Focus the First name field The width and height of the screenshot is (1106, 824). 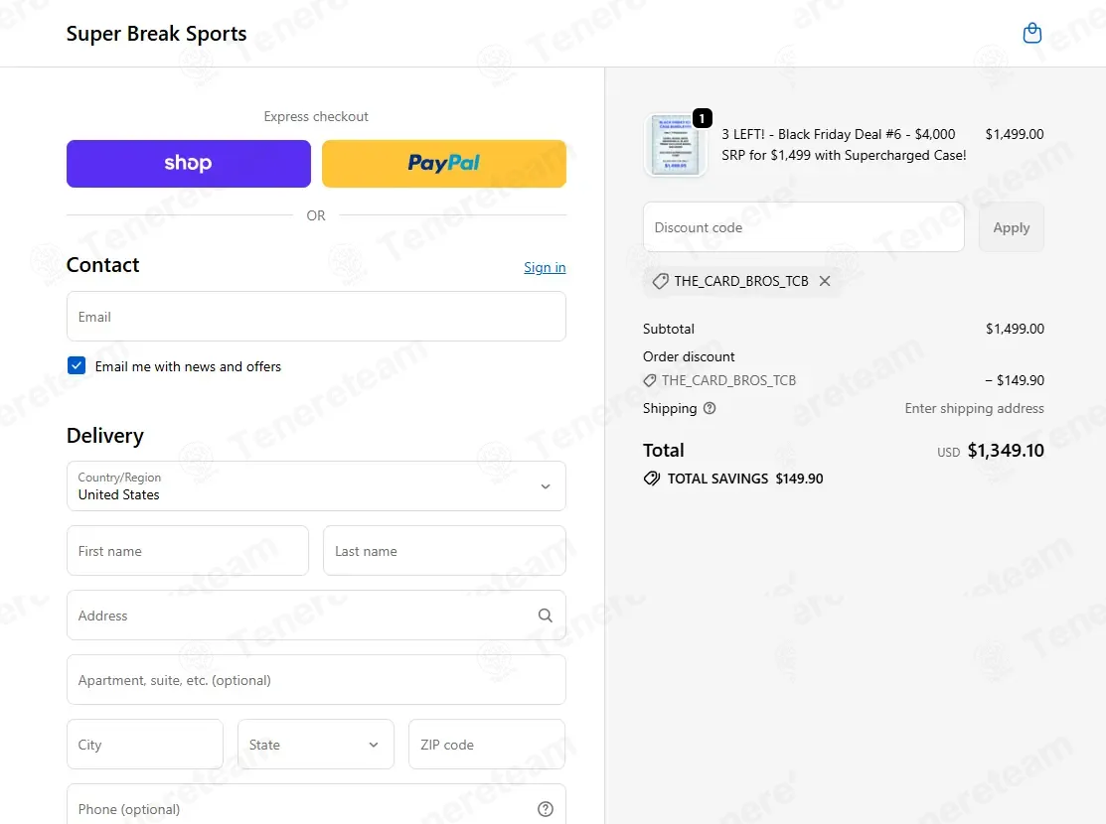(188, 551)
